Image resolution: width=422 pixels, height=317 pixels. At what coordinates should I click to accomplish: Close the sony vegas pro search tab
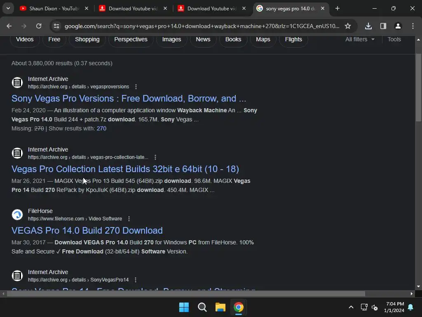click(323, 8)
